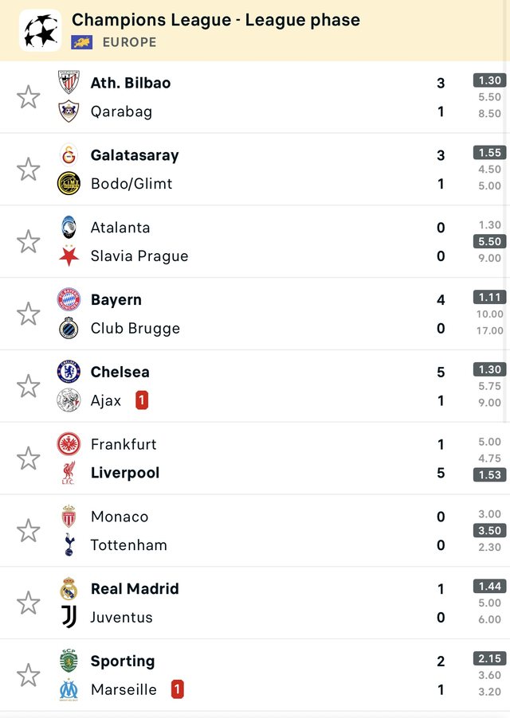Screen dimensions: 510x718
Task: Toggle favorite star for Monaco vs Tottenham
Action: (x=29, y=531)
